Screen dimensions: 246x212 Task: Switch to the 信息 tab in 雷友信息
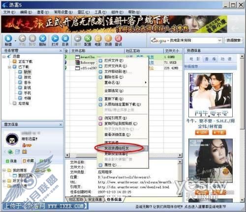click(11, 161)
